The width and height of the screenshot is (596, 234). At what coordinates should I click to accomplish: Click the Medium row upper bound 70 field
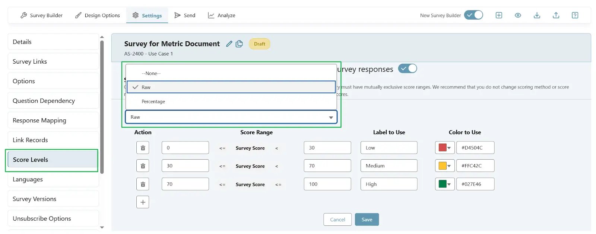(x=327, y=166)
